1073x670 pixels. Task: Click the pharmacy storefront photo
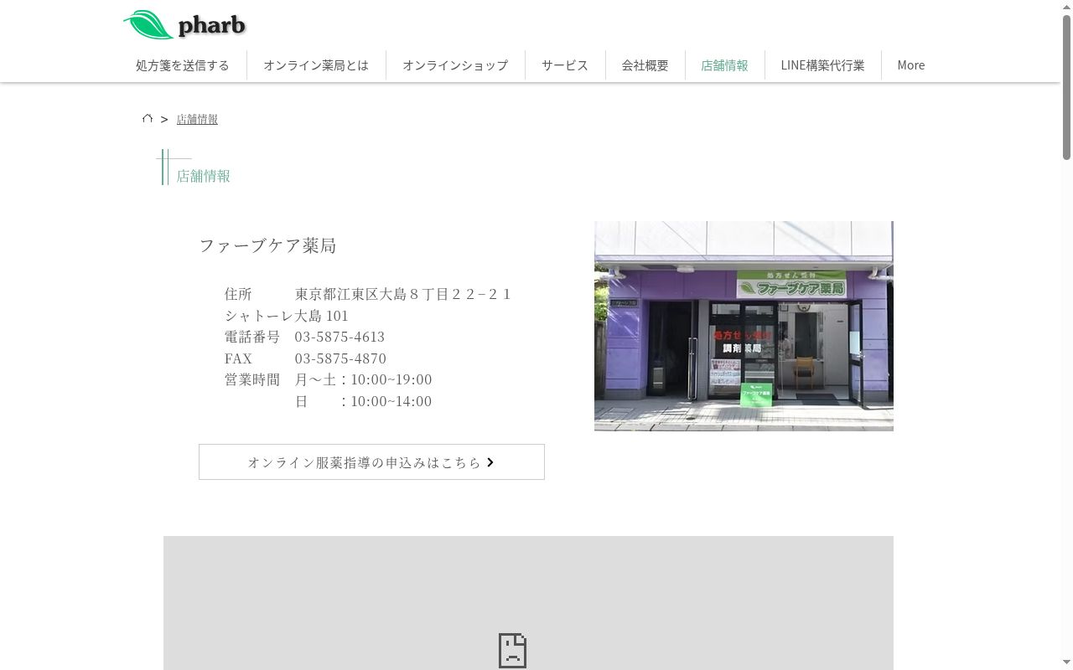(744, 326)
